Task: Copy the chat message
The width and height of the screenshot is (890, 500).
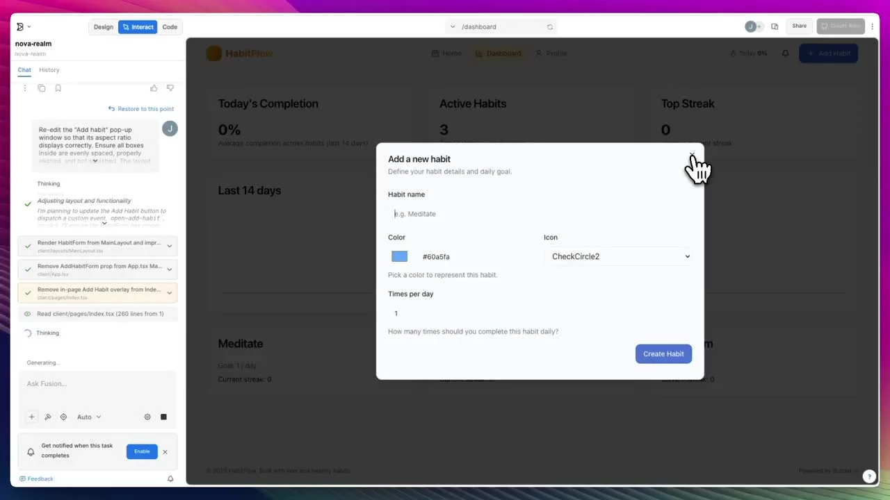Action: 42,88
